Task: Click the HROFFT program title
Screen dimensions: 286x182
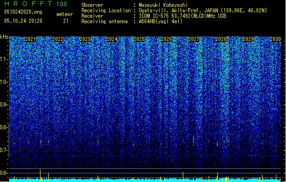Action: pos(28,4)
